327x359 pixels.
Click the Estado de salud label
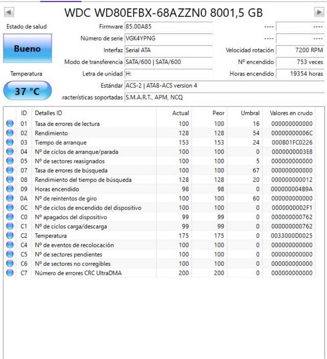(x=27, y=27)
